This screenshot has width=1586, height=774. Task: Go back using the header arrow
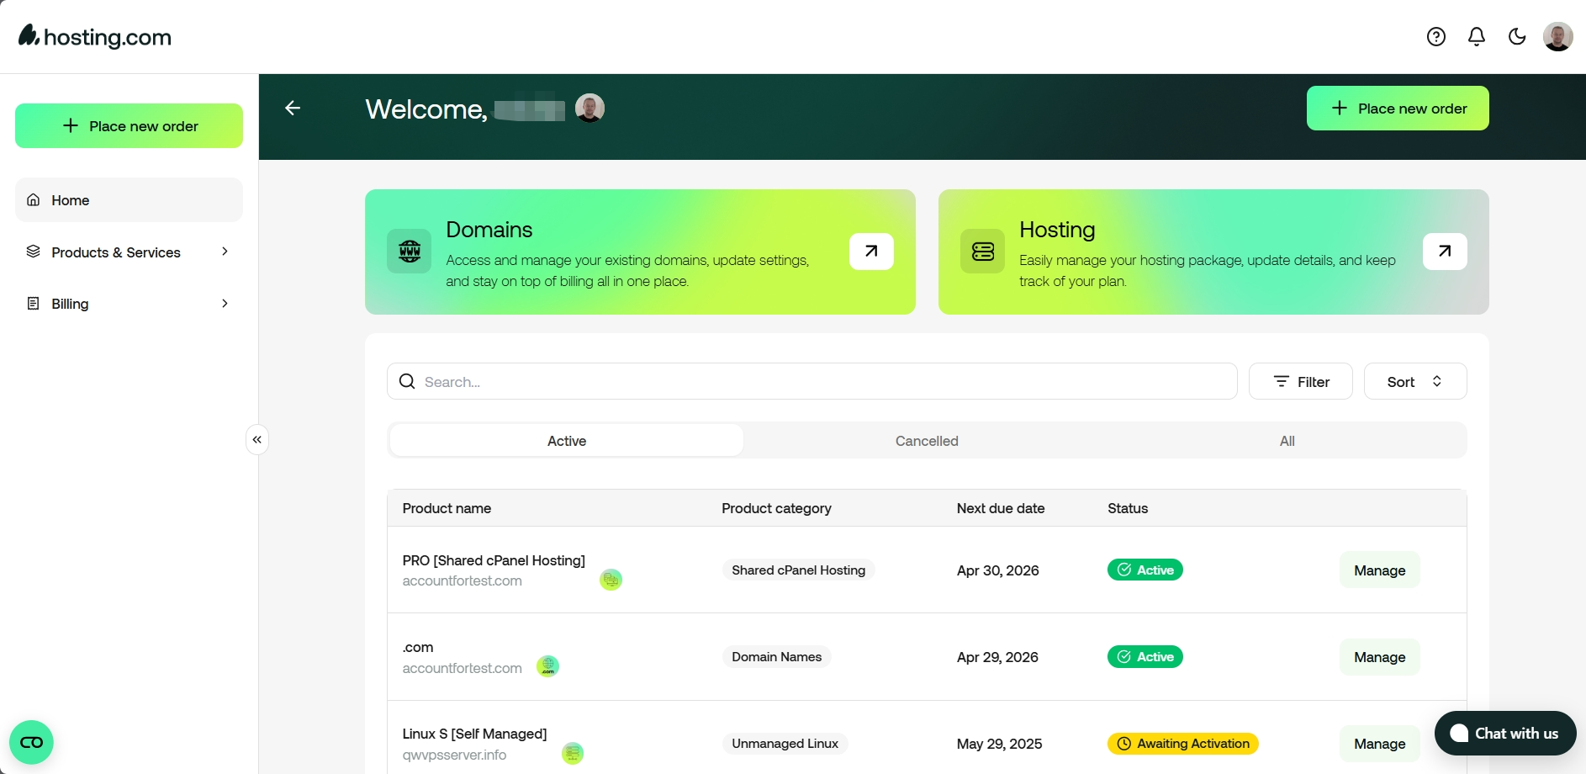tap(293, 108)
